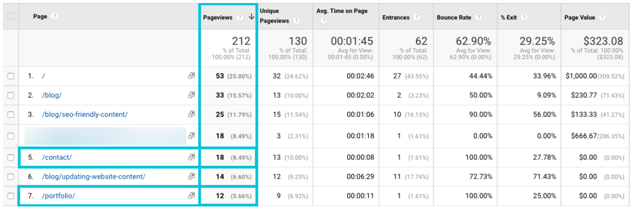Screen dimensions: 633x210
Task: Sort table by Avg. Time on Page
Action: pos(341,11)
